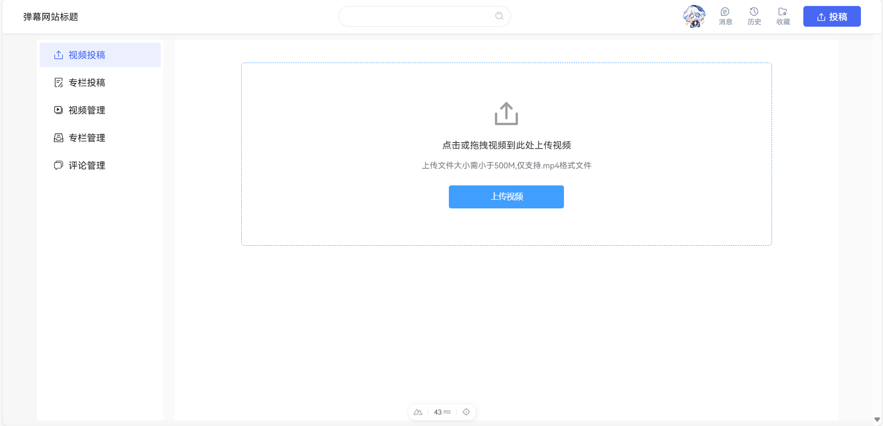883x426 pixels.
Task: Click the 弹幕网站标题 site title
Action: (51, 17)
